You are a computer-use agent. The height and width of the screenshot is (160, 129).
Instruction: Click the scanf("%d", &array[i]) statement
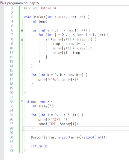click(x=59, y=124)
